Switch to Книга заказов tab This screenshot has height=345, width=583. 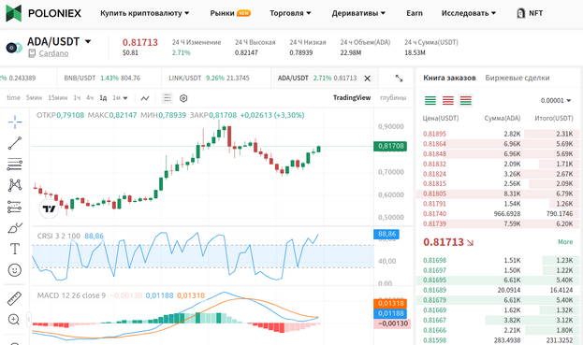tap(449, 78)
